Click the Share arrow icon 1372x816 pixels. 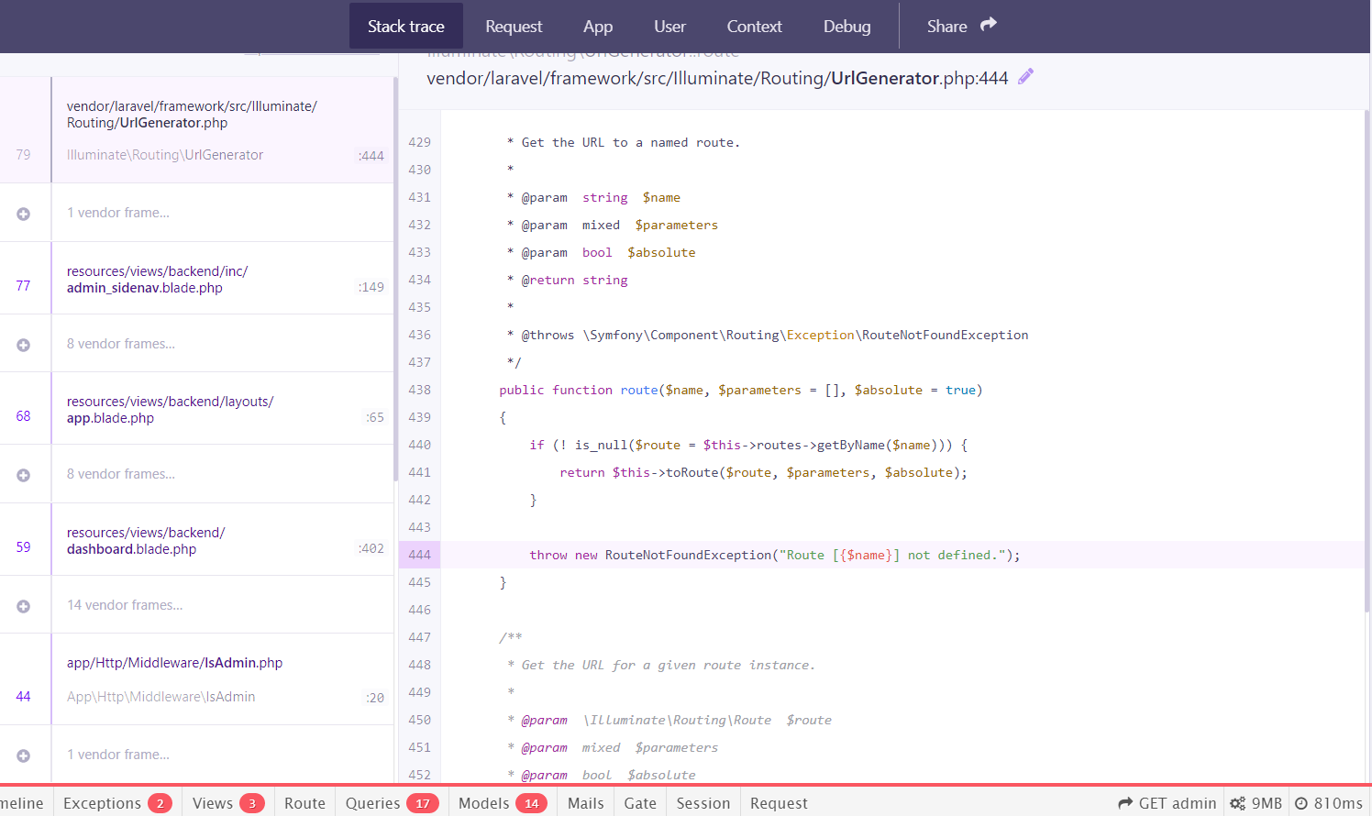point(988,25)
